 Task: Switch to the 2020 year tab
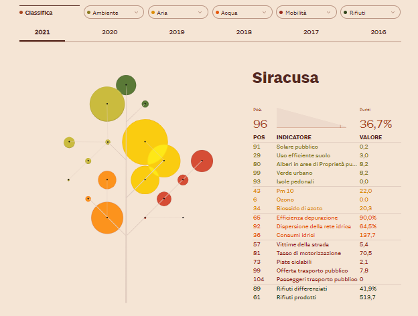pyautogui.click(x=109, y=32)
